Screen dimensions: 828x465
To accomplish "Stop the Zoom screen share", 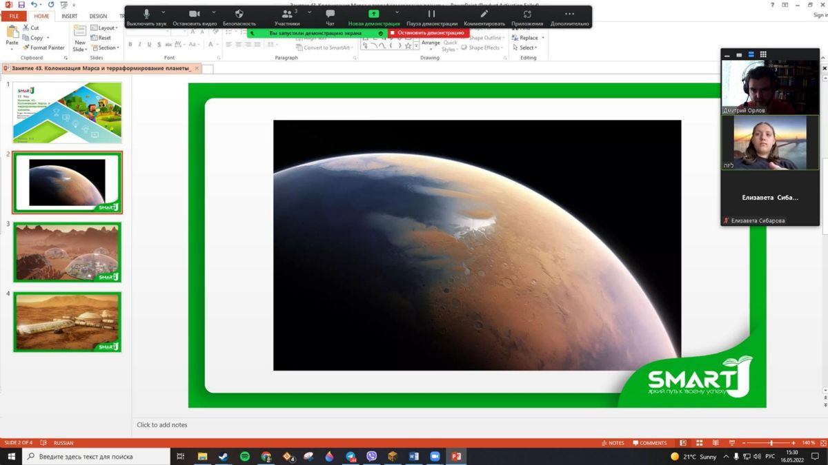I will pos(427,32).
